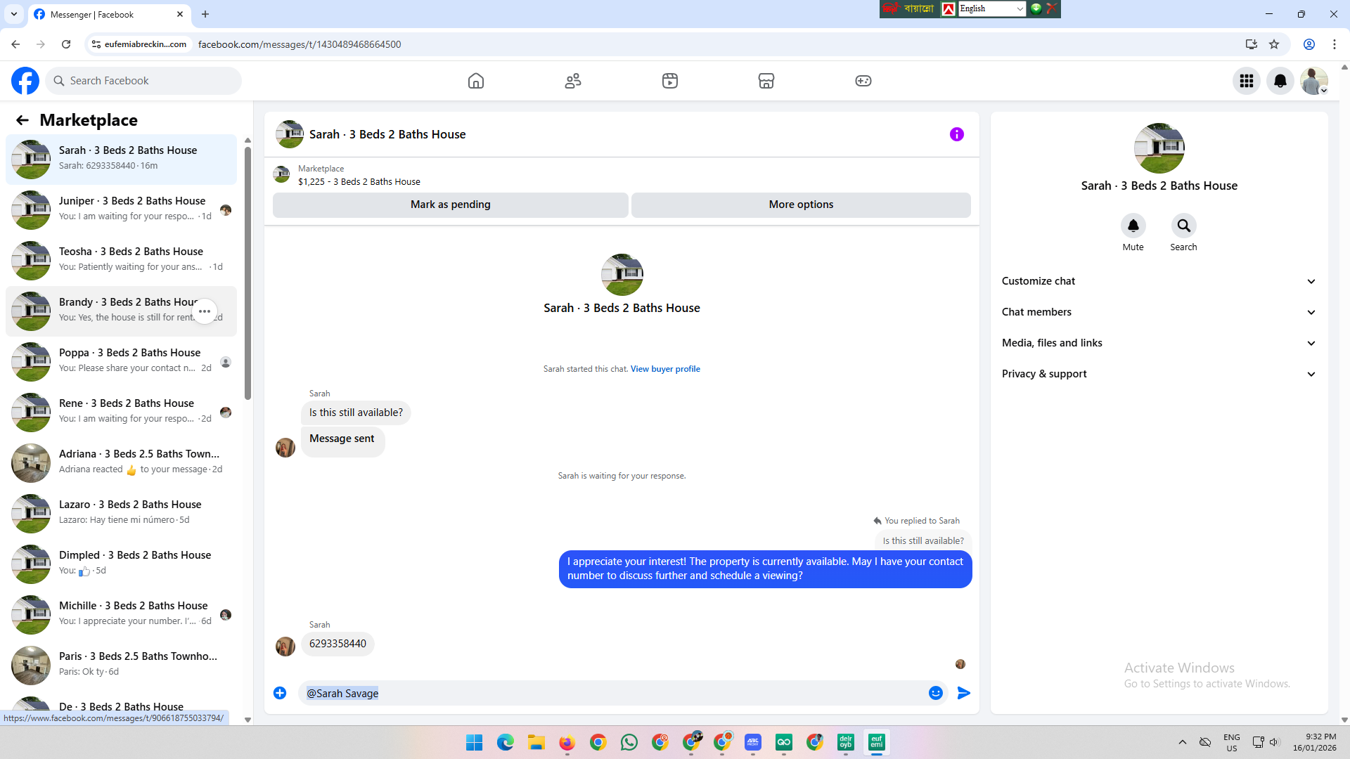Open WhatsApp from the Windows taskbar

pyautogui.click(x=629, y=742)
